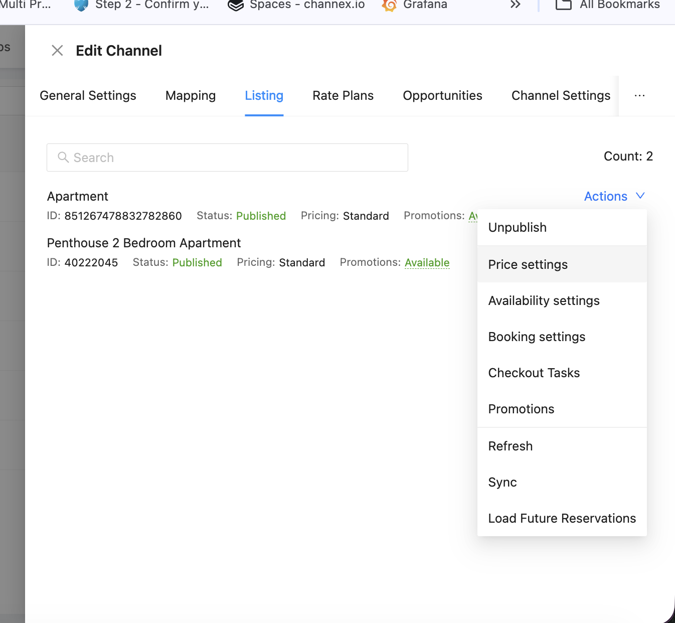
Task: Open Availability settings from the menu
Action: coord(562,300)
